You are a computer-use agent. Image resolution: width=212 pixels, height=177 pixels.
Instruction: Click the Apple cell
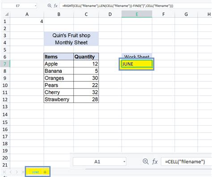point(59,64)
